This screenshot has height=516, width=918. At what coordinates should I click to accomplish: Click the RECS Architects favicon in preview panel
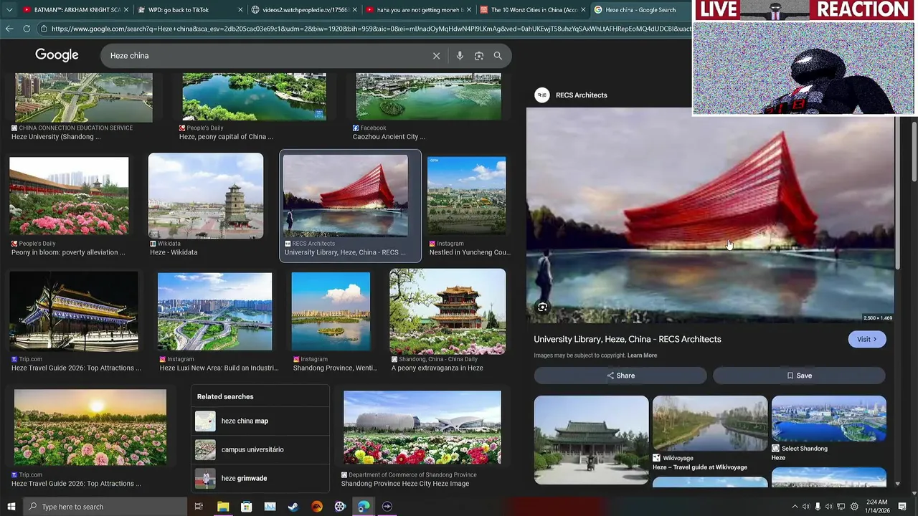[542, 95]
